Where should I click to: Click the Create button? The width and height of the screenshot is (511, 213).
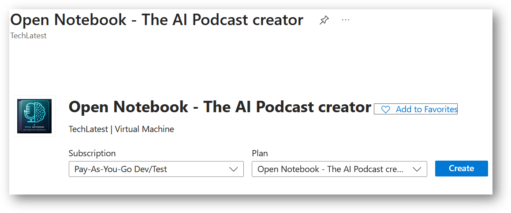(x=462, y=169)
